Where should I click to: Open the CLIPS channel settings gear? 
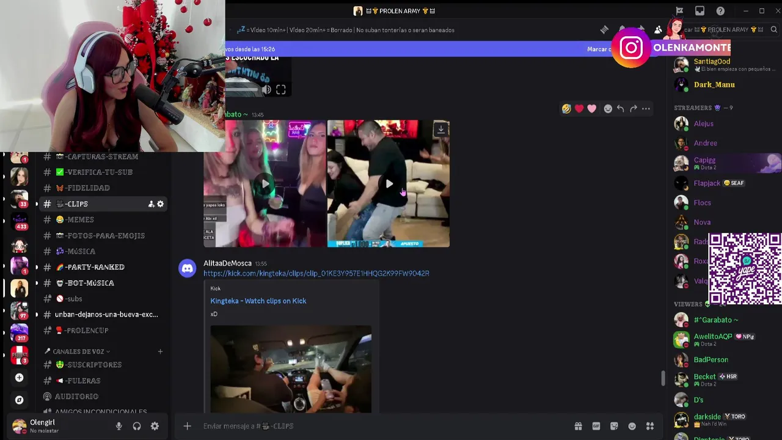click(160, 204)
